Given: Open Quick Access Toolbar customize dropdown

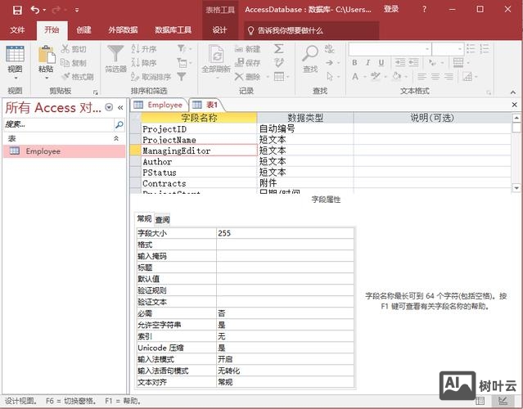Looking at the screenshot, I should click(77, 11).
